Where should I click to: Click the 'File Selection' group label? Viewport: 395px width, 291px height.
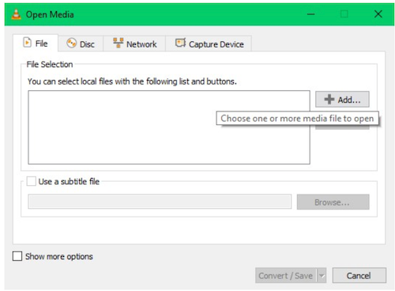click(50, 64)
